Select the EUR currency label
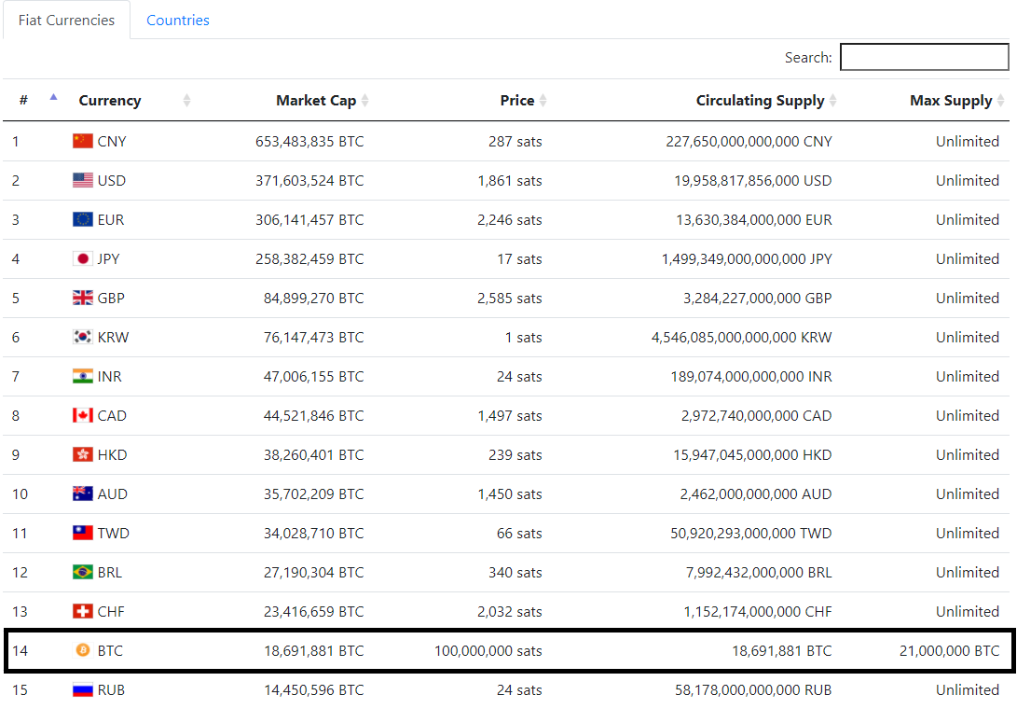The height and width of the screenshot is (709, 1017). [111, 219]
